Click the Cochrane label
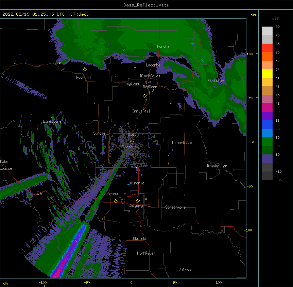293x287 pixels. coord(109,194)
